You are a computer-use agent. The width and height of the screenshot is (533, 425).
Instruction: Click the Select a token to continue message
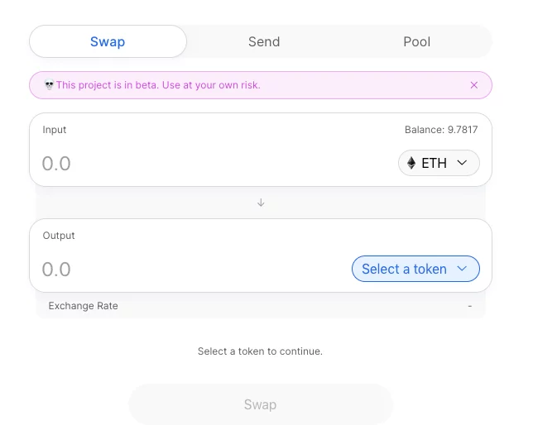pyautogui.click(x=260, y=351)
